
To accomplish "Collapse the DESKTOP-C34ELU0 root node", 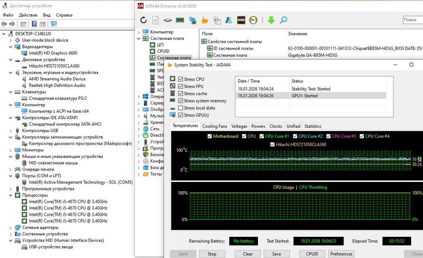I will coord(4,34).
